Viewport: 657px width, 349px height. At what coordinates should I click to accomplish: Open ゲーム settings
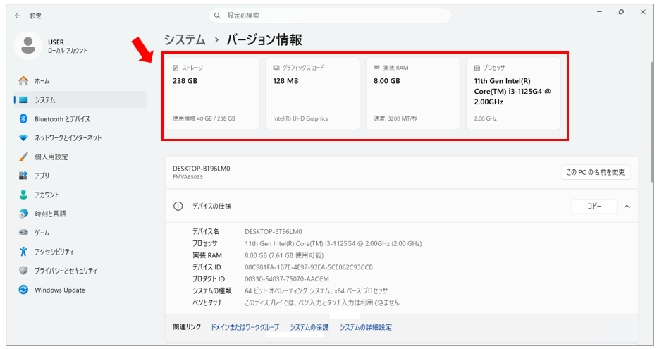click(80, 233)
